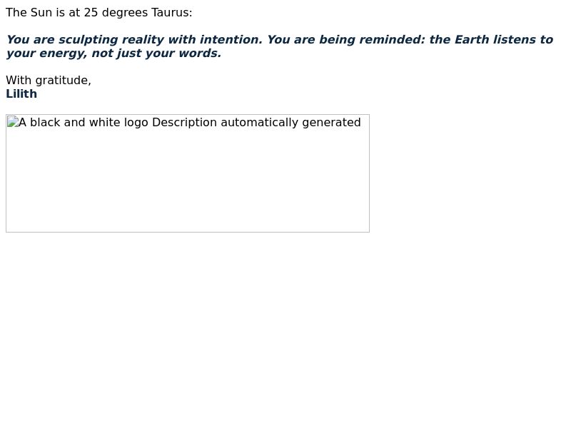Click the word 'Taurus:' in first line
This screenshot has height=428, width=571.
click(172, 13)
